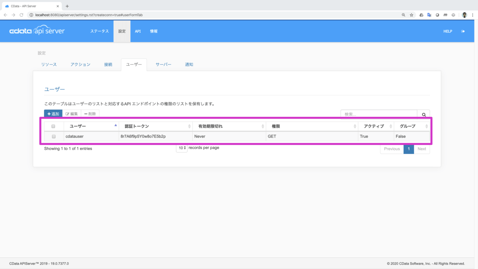This screenshot has width=478, height=269.
Task: Switch to the リソース tab
Action: pyautogui.click(x=49, y=65)
